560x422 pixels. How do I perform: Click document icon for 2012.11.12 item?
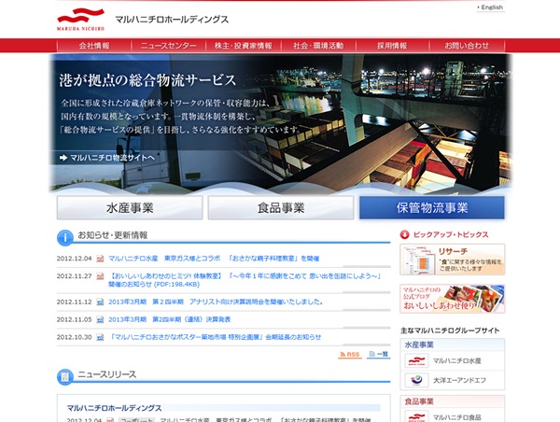pos(100,302)
